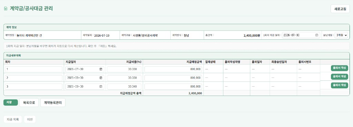
Task: Open the 분납개월 dropdown showing 3개월
Action: click(x=341, y=35)
